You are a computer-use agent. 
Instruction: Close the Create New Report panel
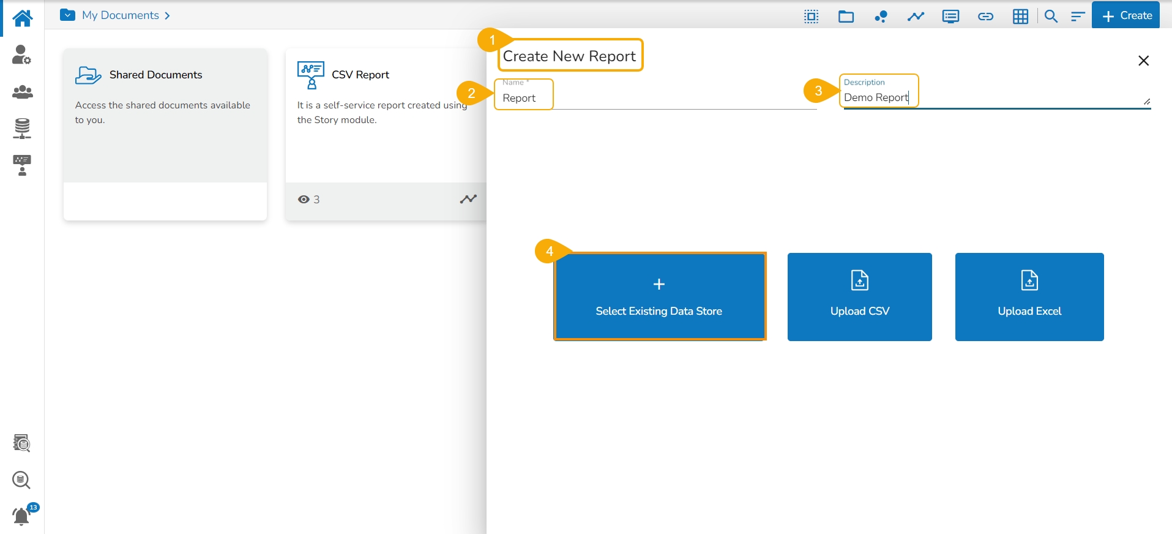coord(1143,61)
